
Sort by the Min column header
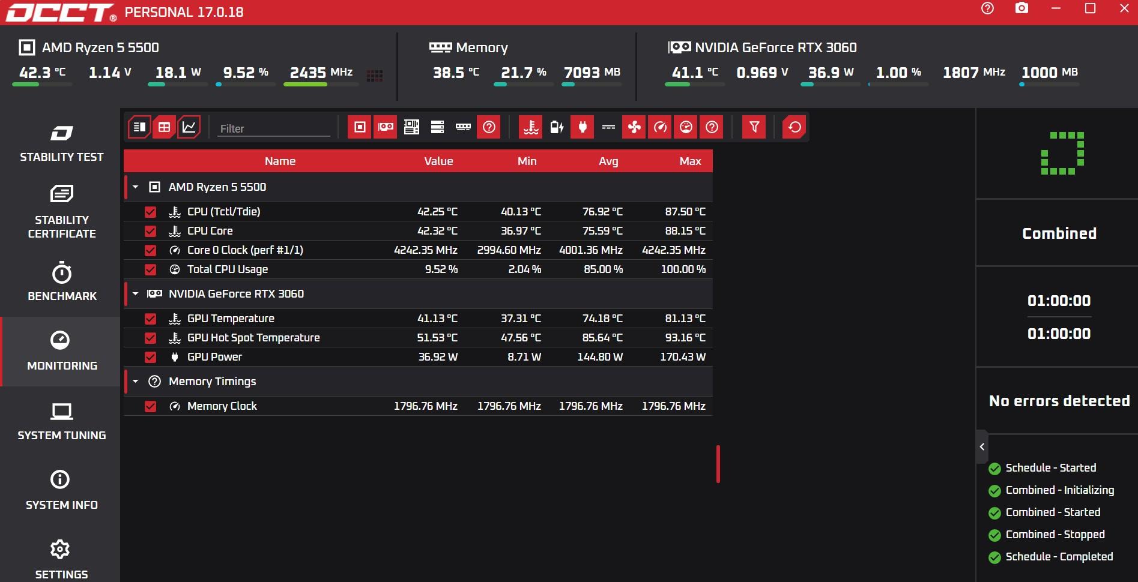coord(527,161)
